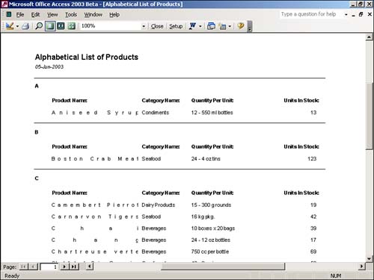The height and width of the screenshot is (280, 374).
Task: Open the View button dropdown arrow
Action: pyautogui.click(x=17, y=26)
